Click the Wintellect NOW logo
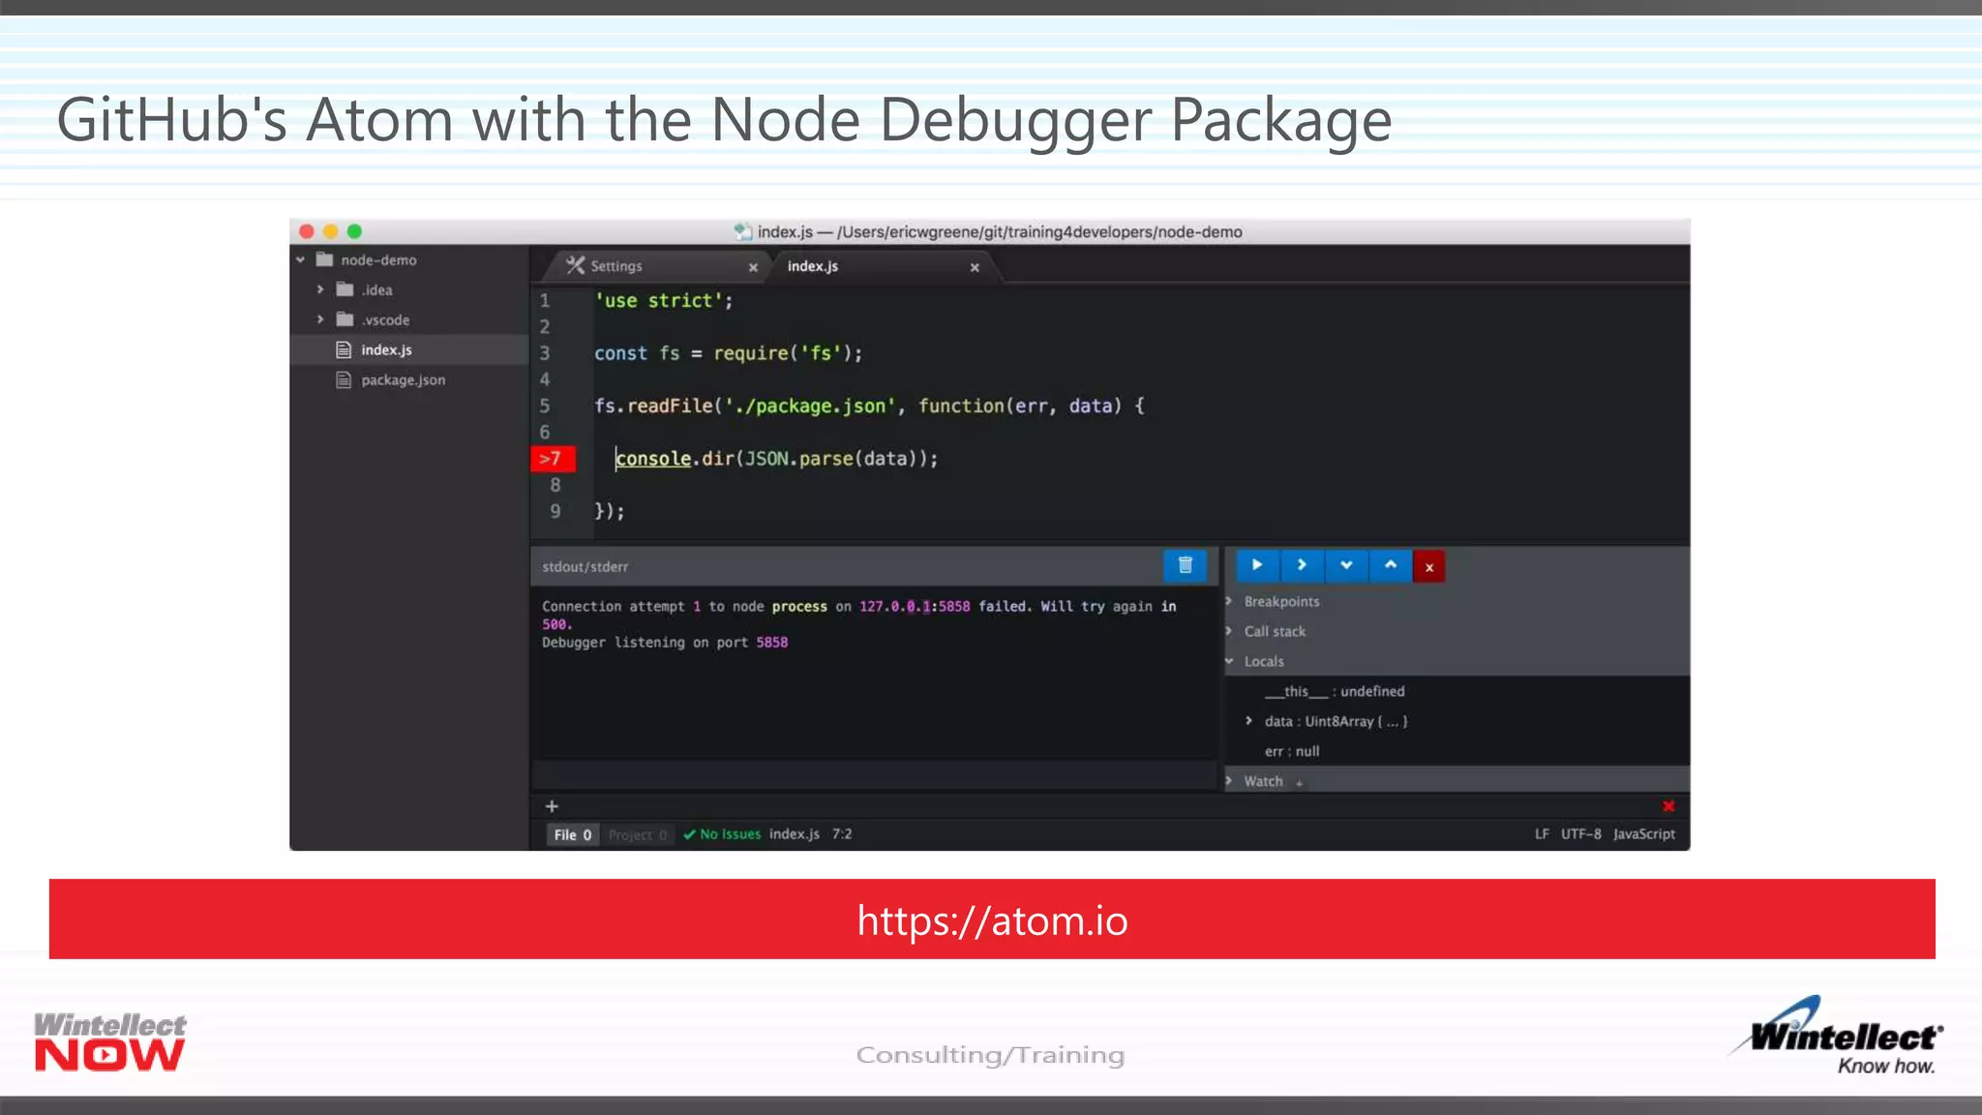The image size is (1982, 1115). click(109, 1041)
